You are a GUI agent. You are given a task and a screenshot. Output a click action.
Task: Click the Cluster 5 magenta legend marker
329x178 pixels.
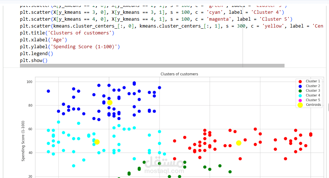click(x=300, y=100)
